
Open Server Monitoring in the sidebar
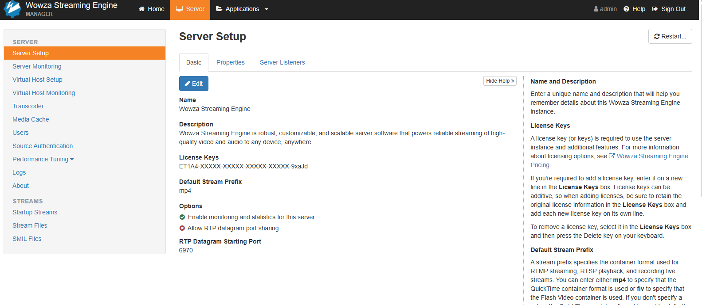tap(37, 66)
